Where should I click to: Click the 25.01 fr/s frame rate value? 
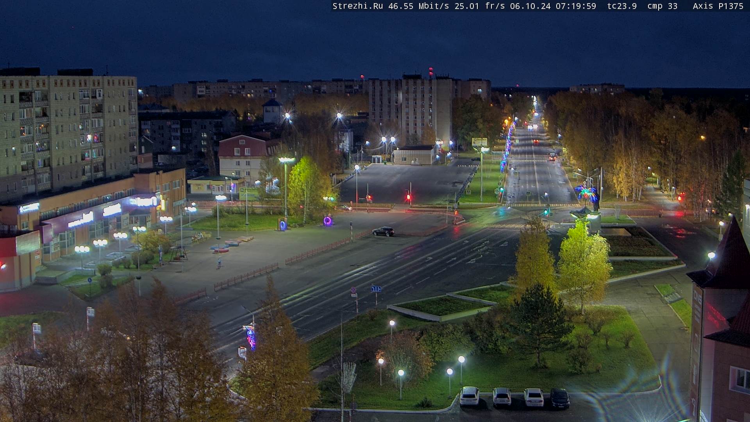pos(480,6)
